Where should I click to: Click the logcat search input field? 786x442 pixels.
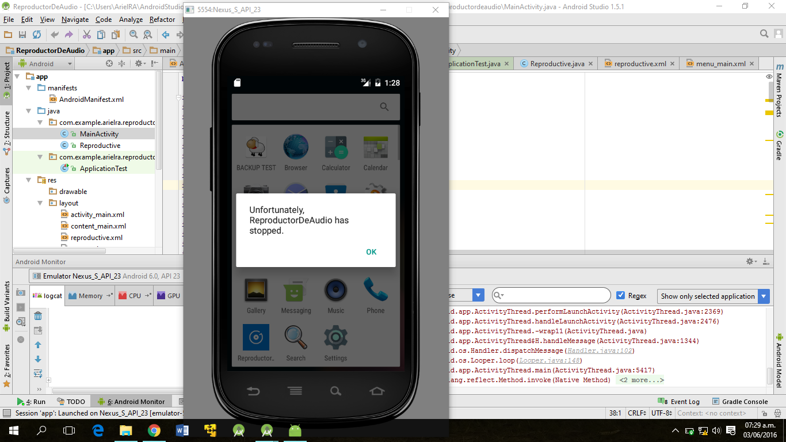(x=551, y=295)
